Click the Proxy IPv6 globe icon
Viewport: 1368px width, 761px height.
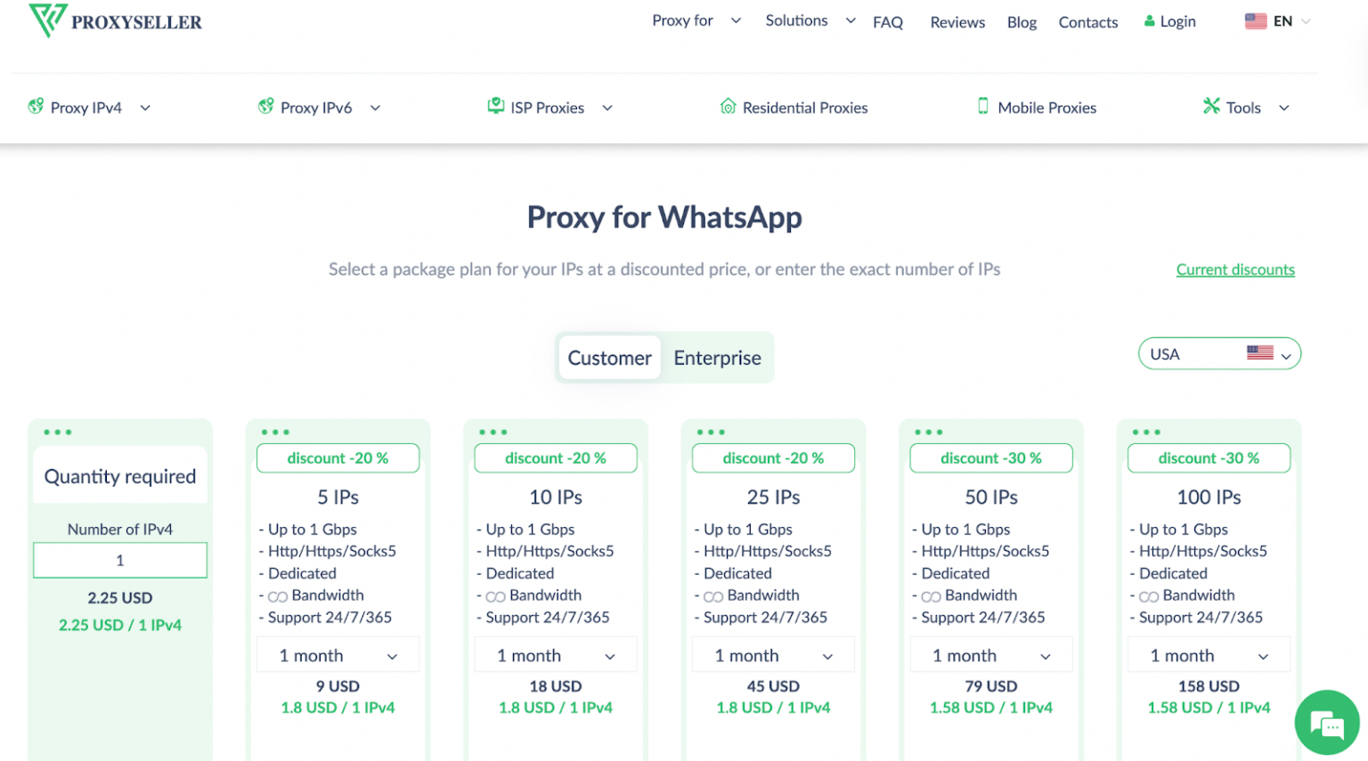pos(265,106)
